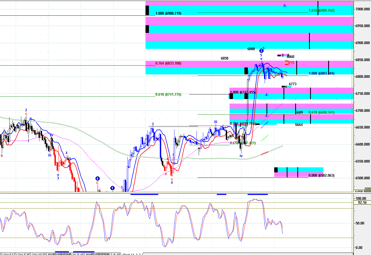This screenshot has height=255, width=371.
Task: Click the 6664 target price label
Action: [299, 125]
